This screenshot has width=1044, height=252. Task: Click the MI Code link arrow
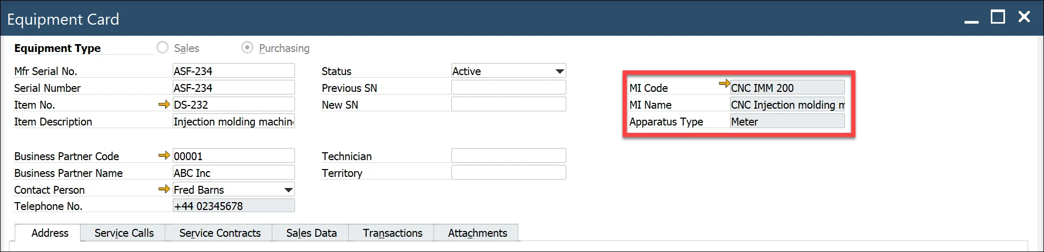tap(724, 83)
